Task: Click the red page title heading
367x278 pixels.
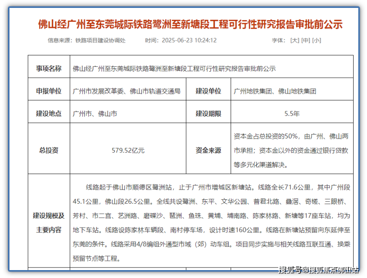Action: point(190,25)
